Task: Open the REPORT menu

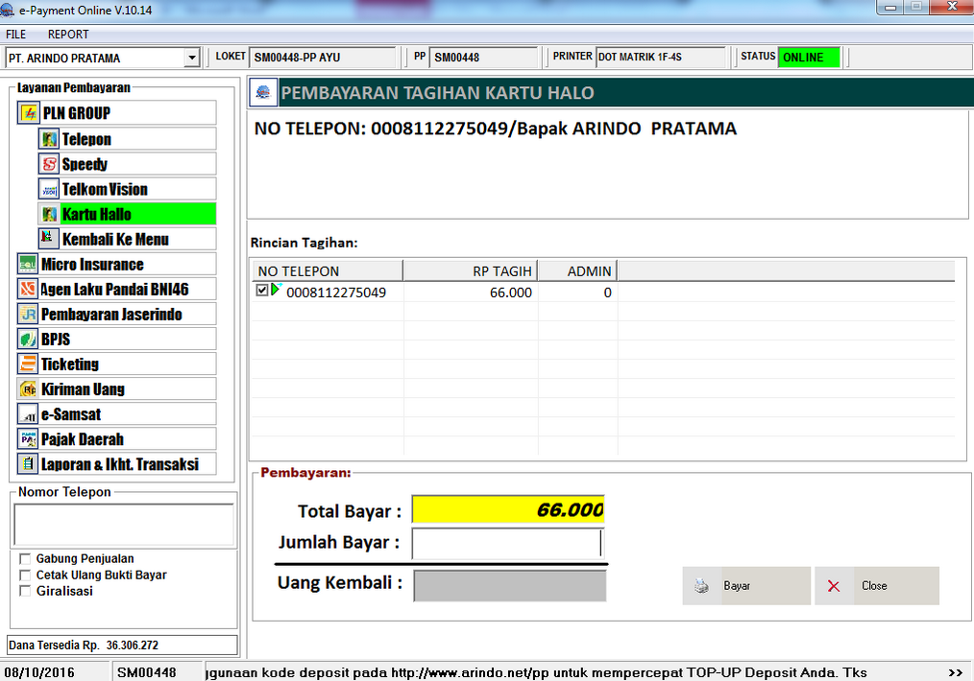Action: 68,35
